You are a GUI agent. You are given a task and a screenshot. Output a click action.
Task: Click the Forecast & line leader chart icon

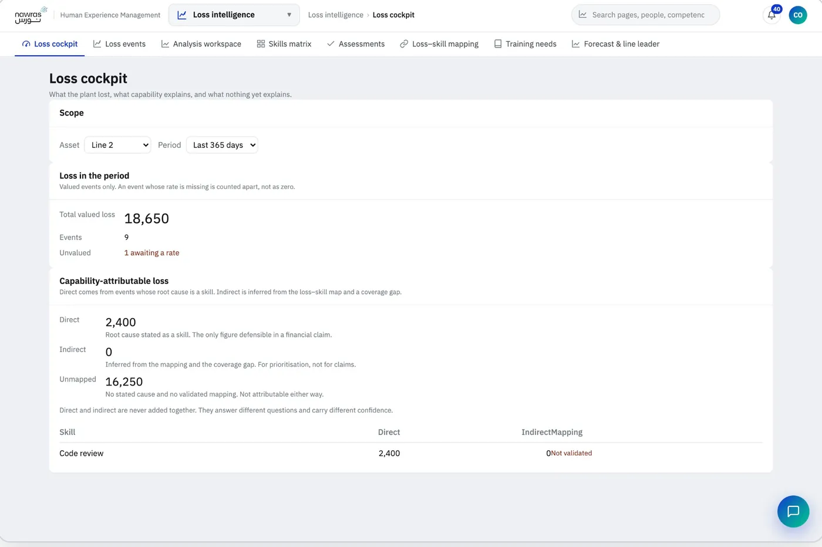point(576,44)
